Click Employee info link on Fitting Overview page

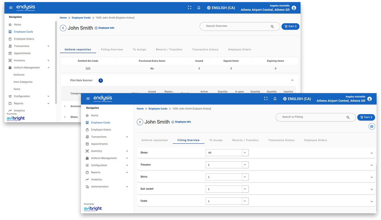coord(183,122)
